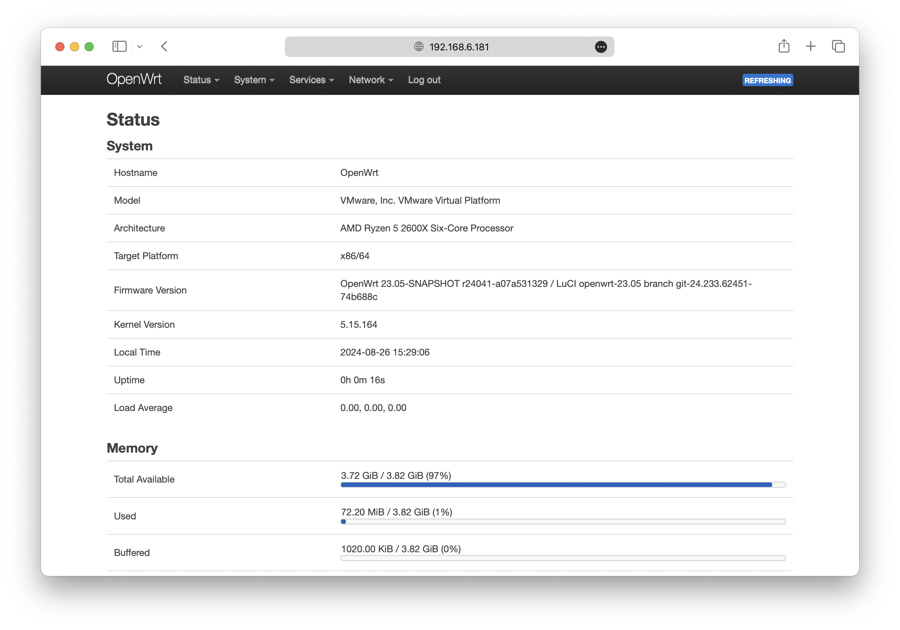
Task: Open the sidebar options chevron dropdown
Action: pos(140,47)
